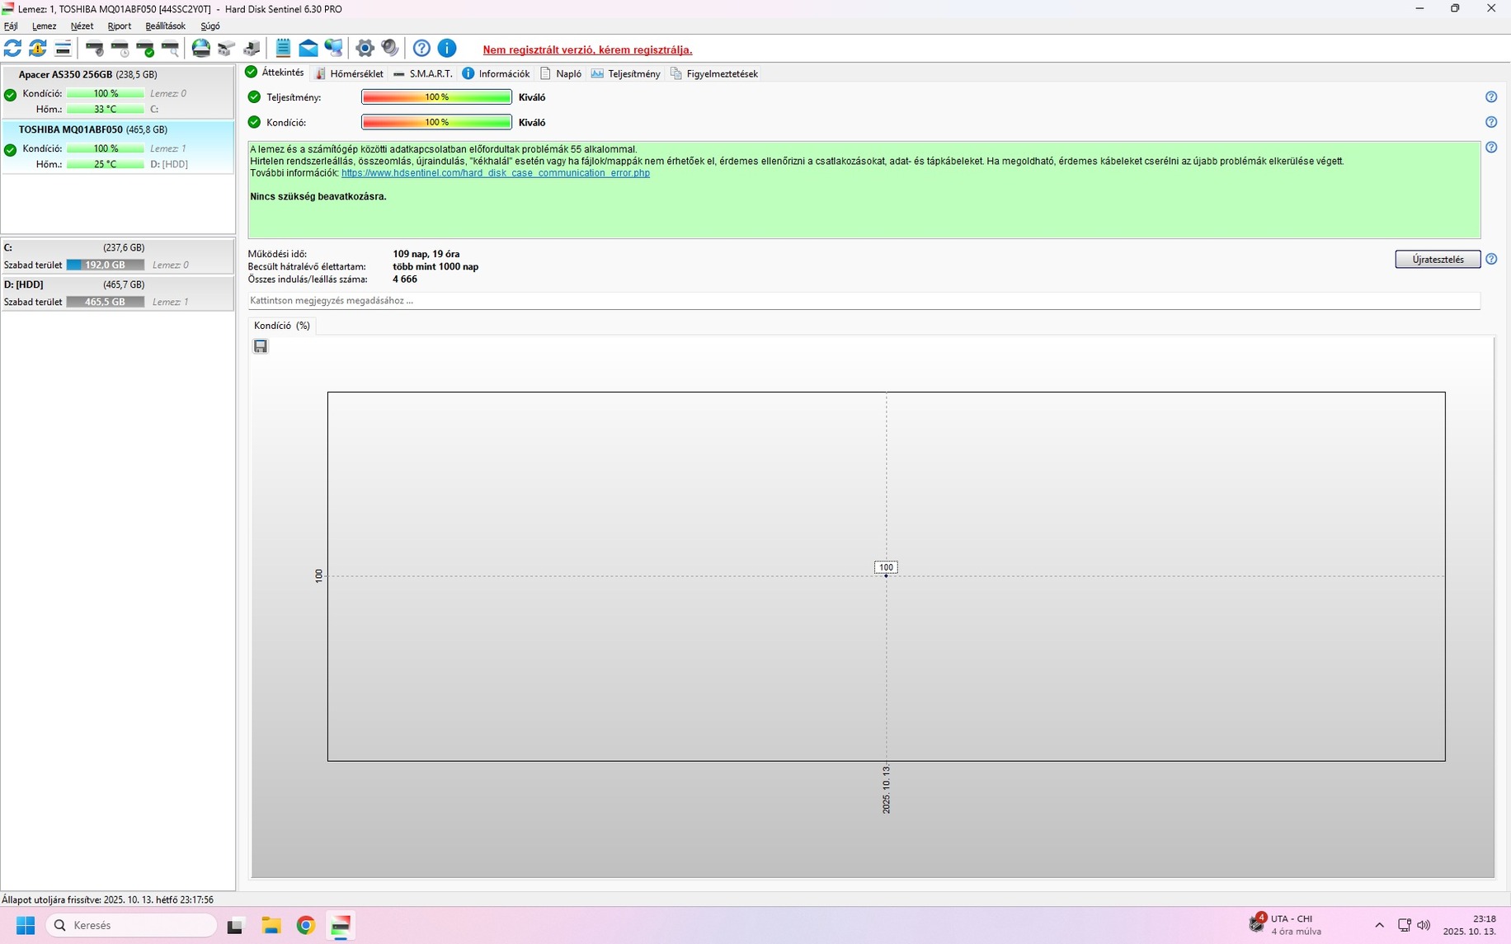Screen dimensions: 1511x944
Task: Click the disk with speaker toolbar icon
Action: [95, 49]
